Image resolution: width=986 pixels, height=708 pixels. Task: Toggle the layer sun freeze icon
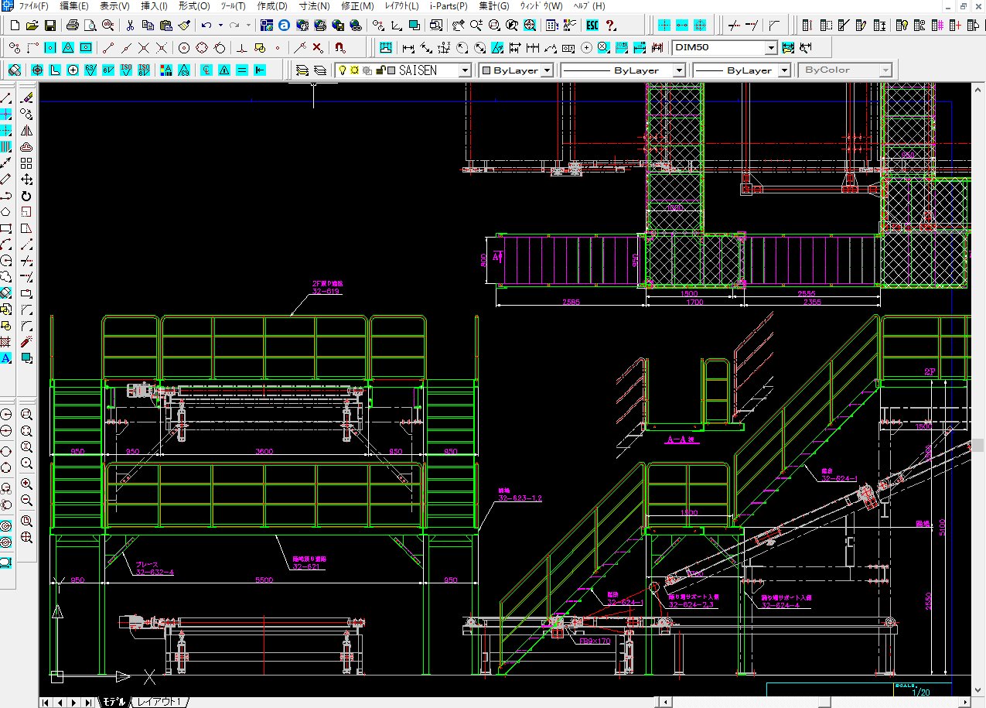(354, 70)
